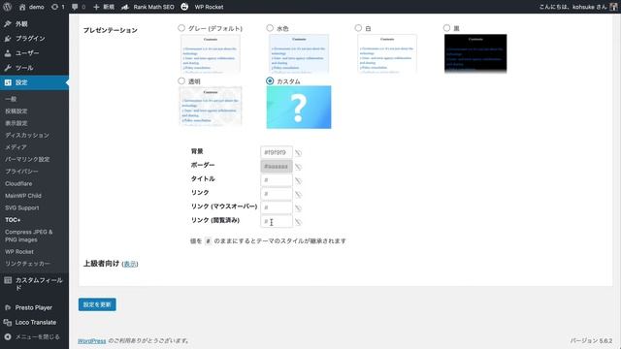Click the グレー (デフォルト) preview thumbnail
621x349 pixels.
pos(211,54)
